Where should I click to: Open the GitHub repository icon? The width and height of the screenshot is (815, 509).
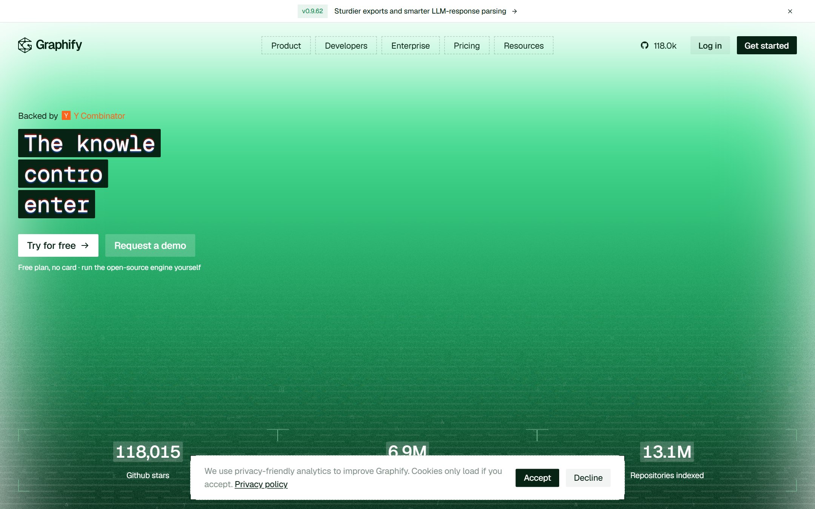(x=644, y=46)
